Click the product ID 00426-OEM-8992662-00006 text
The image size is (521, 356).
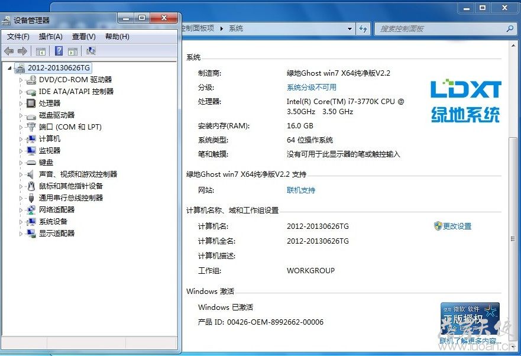[275, 322]
